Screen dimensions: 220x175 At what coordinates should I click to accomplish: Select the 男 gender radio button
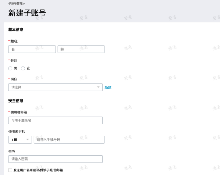(10, 68)
